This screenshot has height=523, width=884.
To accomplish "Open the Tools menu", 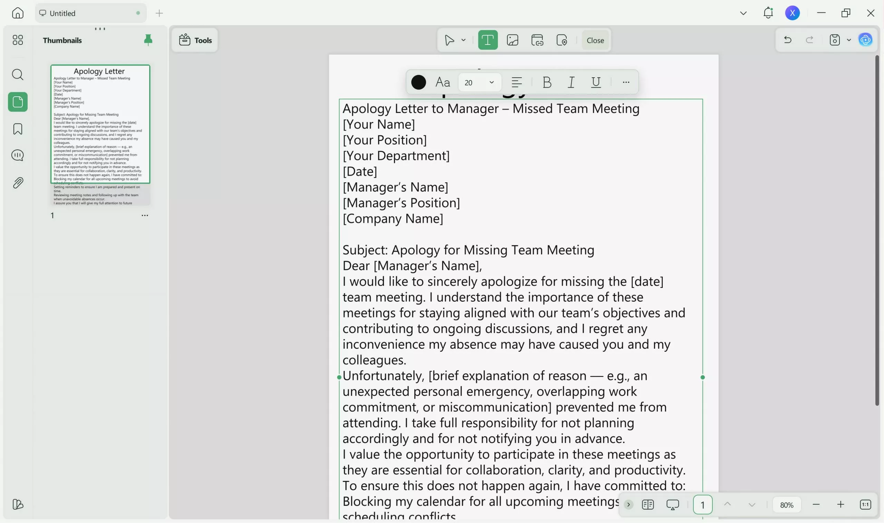I will click(x=195, y=40).
